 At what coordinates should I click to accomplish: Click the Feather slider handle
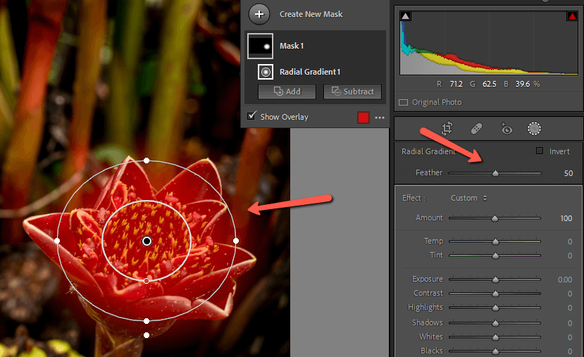click(495, 173)
